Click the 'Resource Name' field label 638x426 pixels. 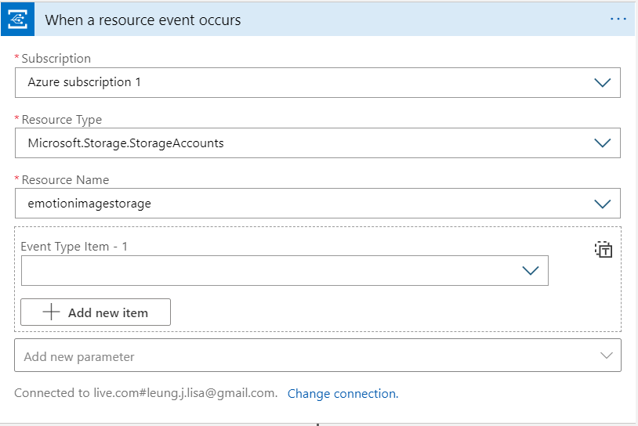tap(65, 180)
